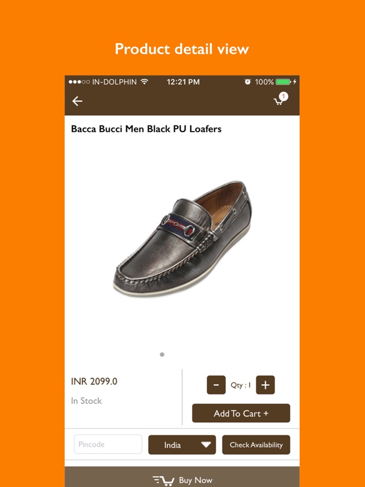
Task: Increase quantity with the plus button
Action: point(265,385)
